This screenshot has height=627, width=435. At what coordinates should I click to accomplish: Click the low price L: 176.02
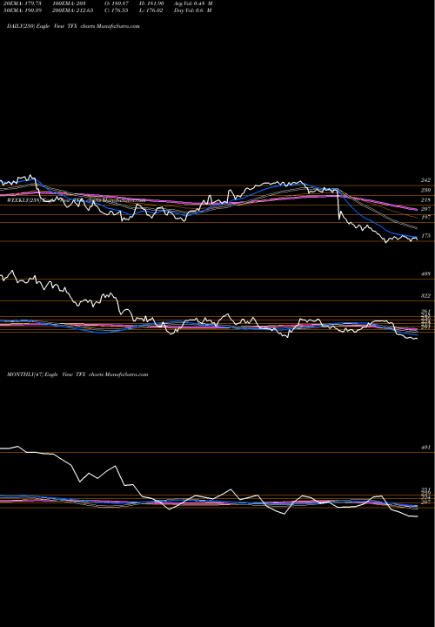(x=151, y=10)
